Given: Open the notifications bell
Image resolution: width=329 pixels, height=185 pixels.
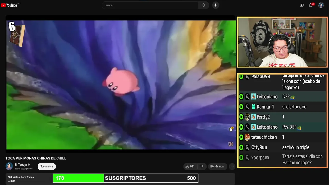Looking at the screenshot, I should [311, 5].
